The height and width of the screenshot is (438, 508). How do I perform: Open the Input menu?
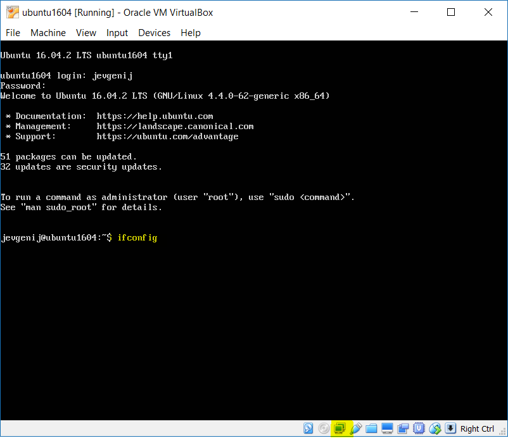117,33
